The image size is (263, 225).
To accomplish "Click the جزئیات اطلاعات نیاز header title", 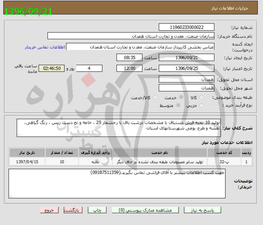I will (x=230, y=8).
